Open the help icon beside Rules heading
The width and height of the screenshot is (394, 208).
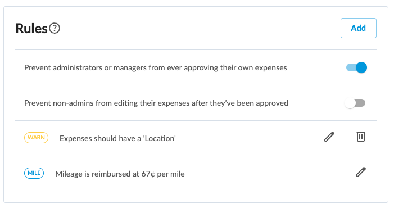(55, 28)
